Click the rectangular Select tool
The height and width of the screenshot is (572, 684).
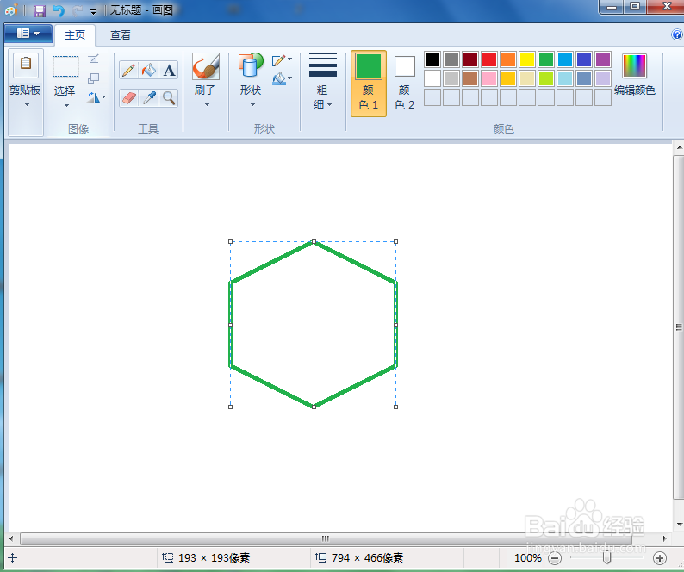[x=65, y=66]
